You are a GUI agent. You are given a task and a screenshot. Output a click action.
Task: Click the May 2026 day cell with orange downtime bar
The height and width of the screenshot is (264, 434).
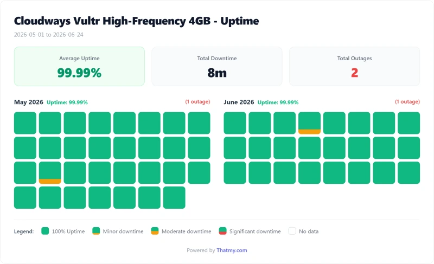[50, 173]
